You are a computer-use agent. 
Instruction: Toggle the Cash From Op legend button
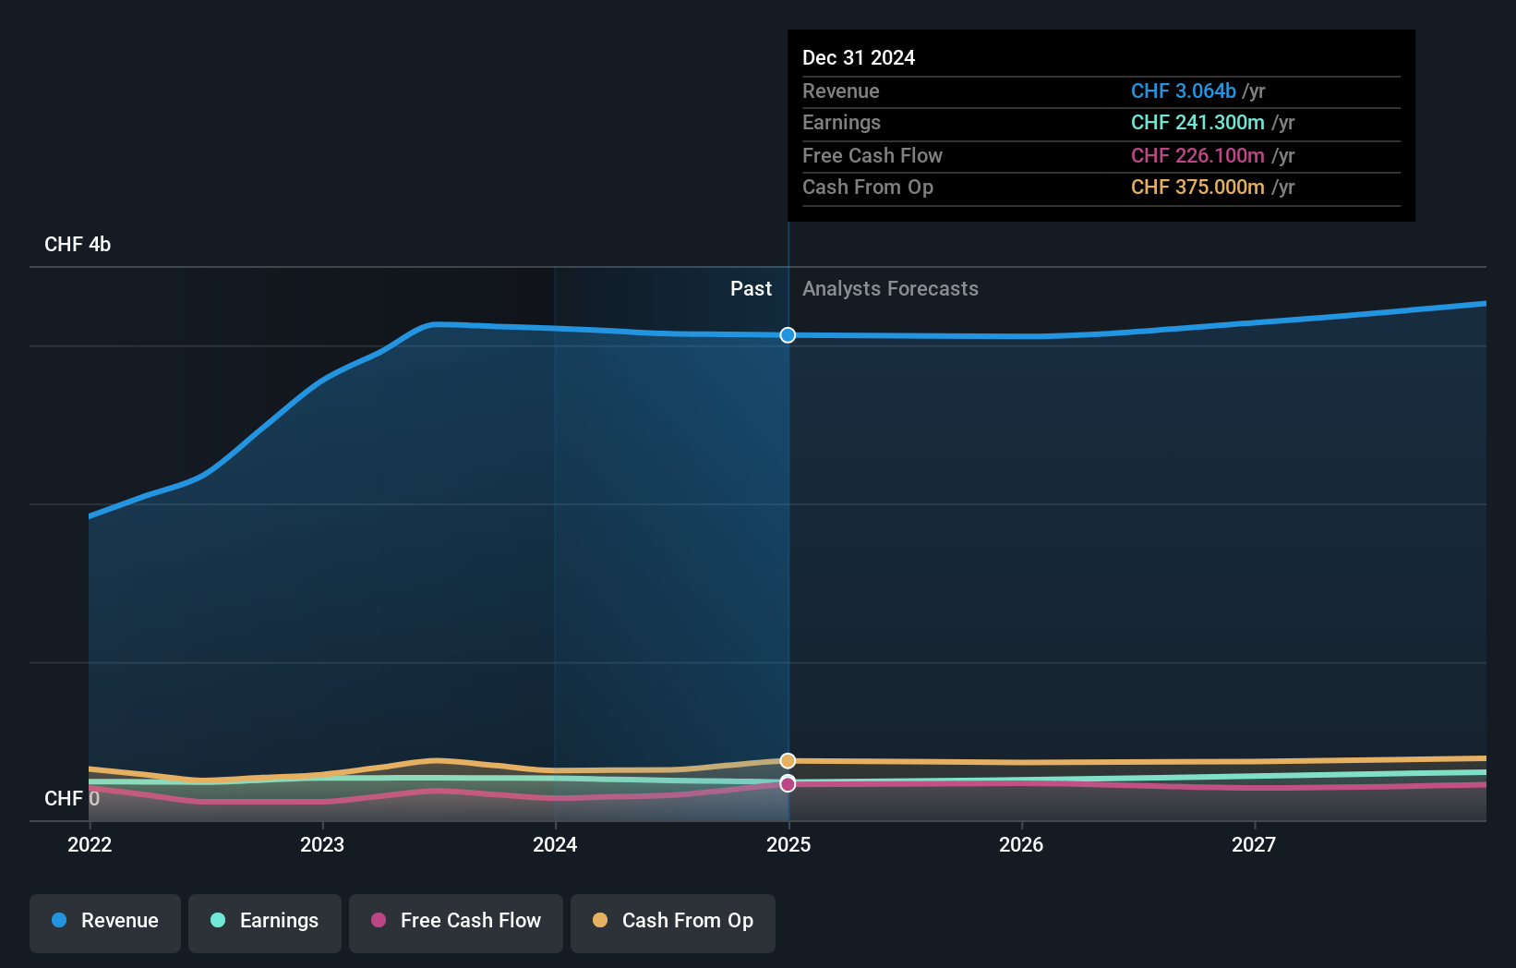[x=673, y=923]
